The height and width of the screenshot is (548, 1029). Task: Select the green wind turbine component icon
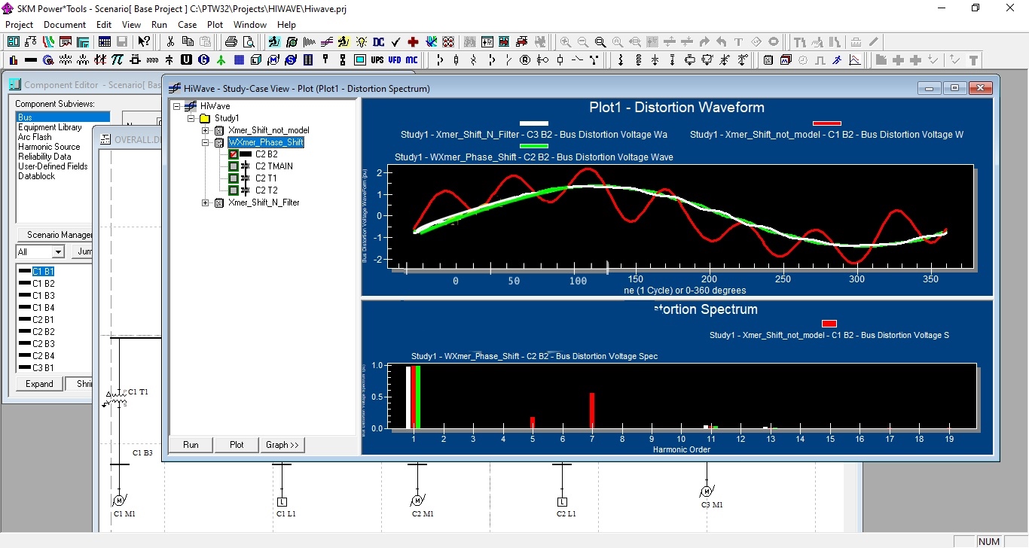(221, 59)
